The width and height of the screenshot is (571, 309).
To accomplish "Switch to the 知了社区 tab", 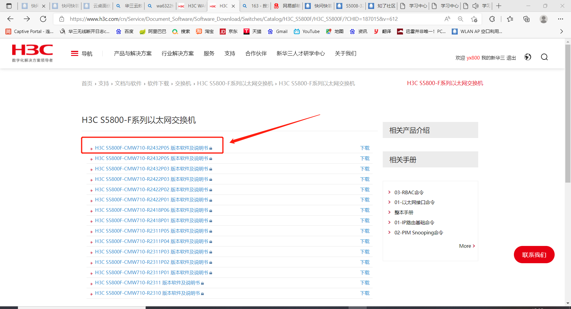I will pyautogui.click(x=382, y=6).
